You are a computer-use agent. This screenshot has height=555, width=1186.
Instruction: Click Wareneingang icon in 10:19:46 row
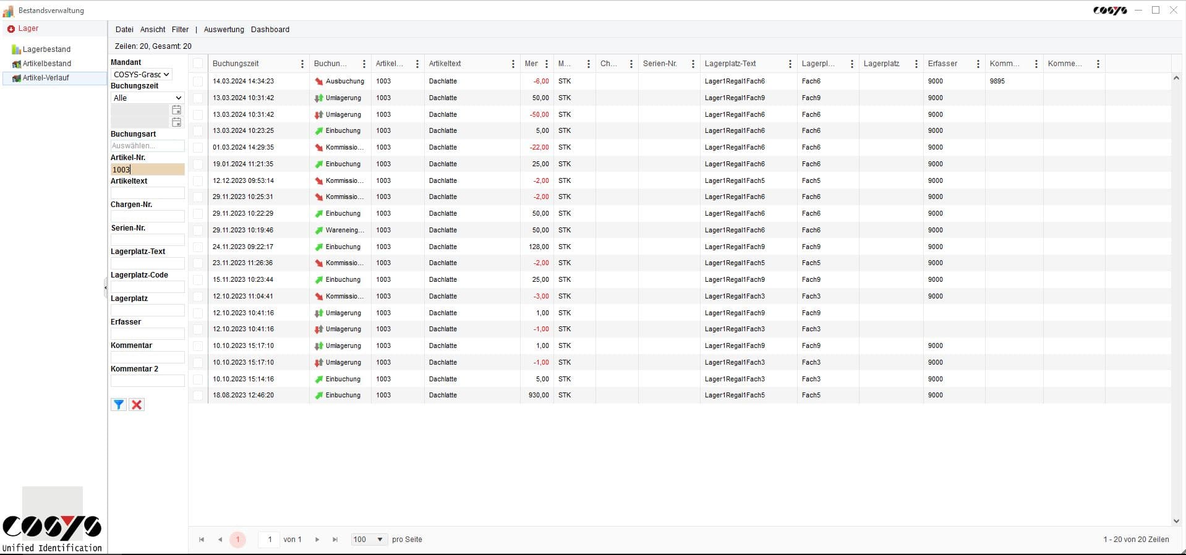(319, 230)
